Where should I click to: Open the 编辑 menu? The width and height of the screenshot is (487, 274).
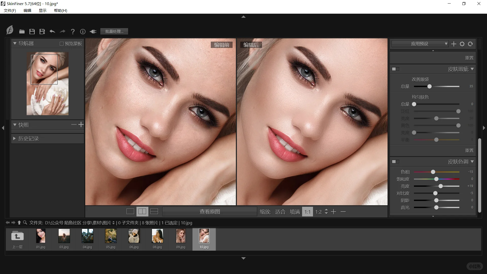(27, 10)
